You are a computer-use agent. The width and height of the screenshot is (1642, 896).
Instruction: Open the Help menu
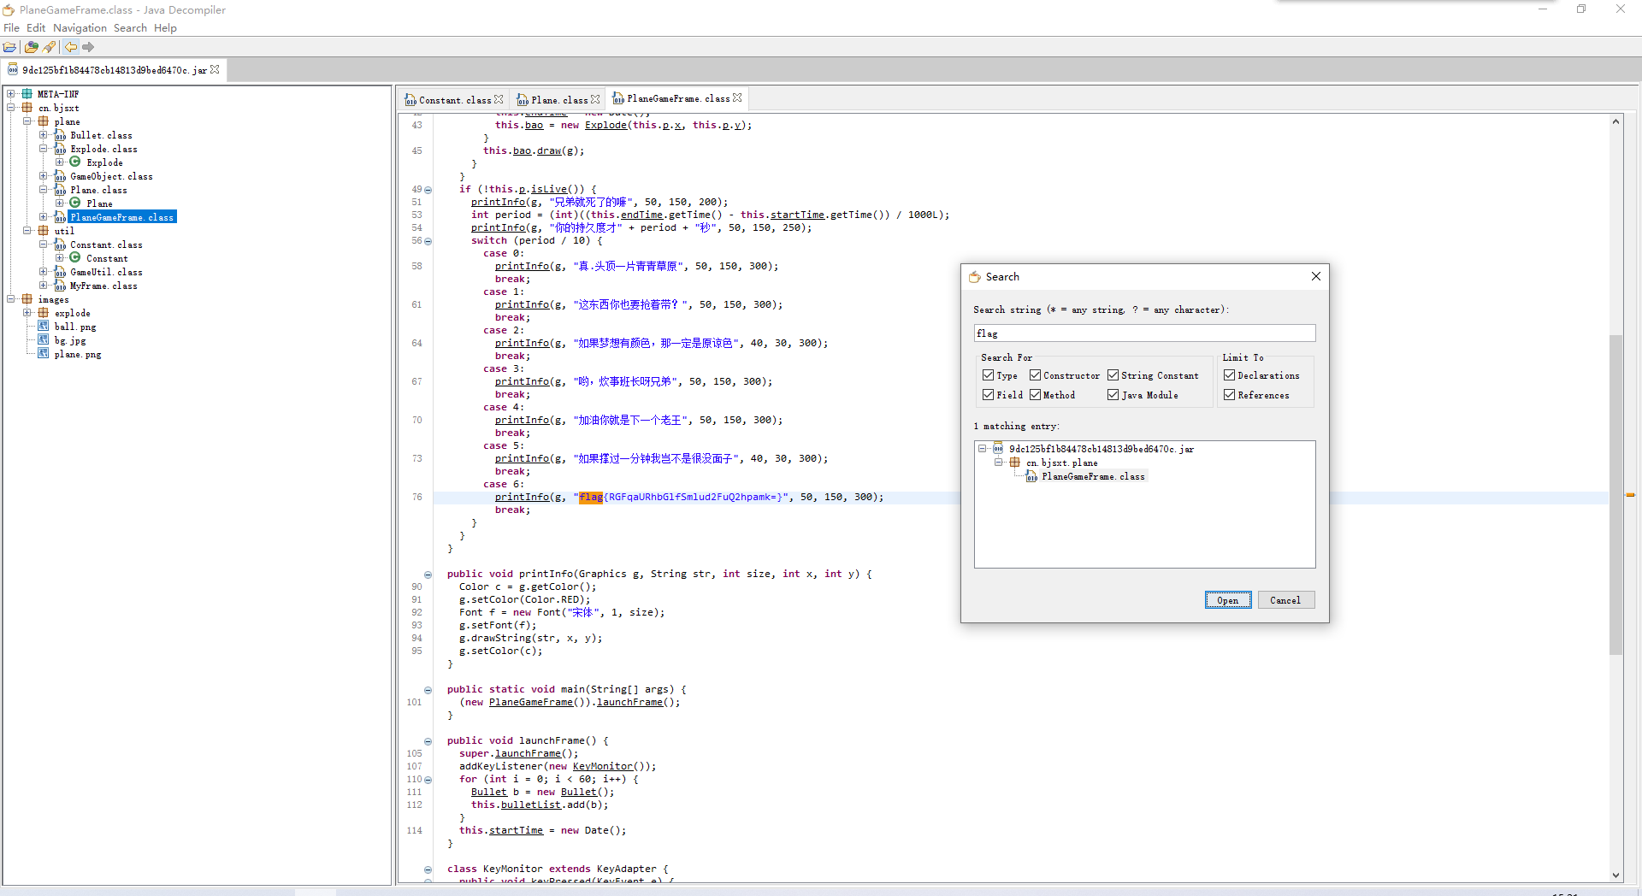coord(165,28)
